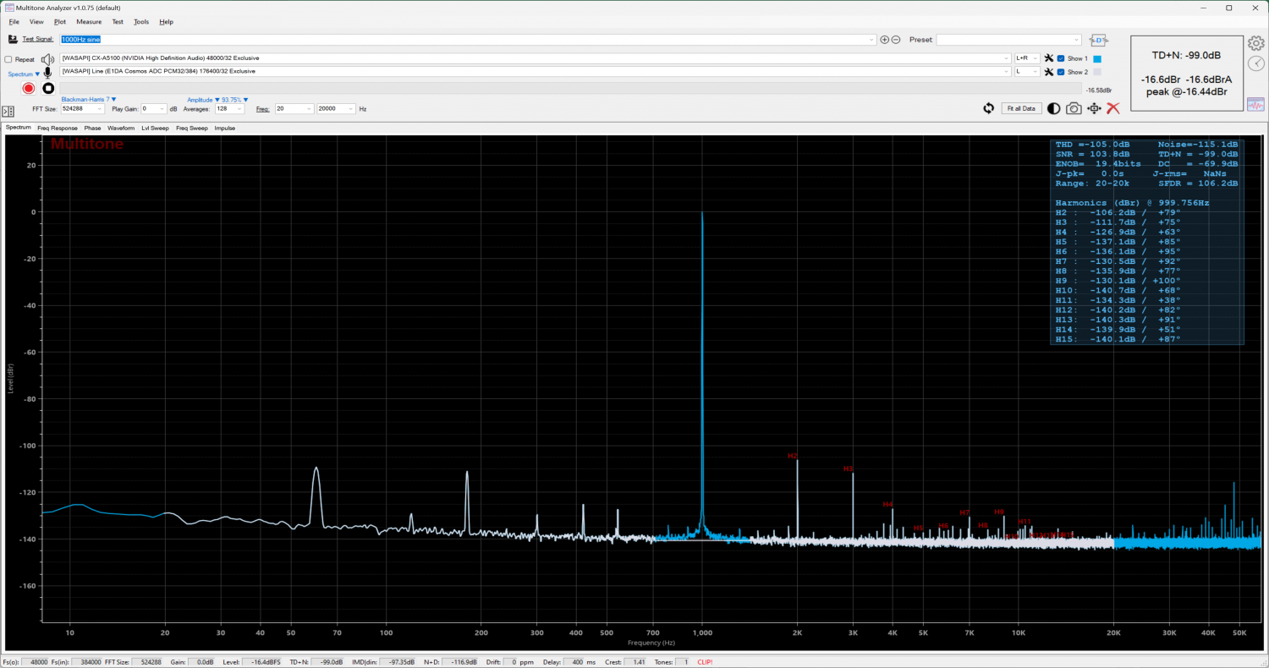Screen dimensions: 1269x668
Task: Open the Plot menu
Action: click(60, 22)
